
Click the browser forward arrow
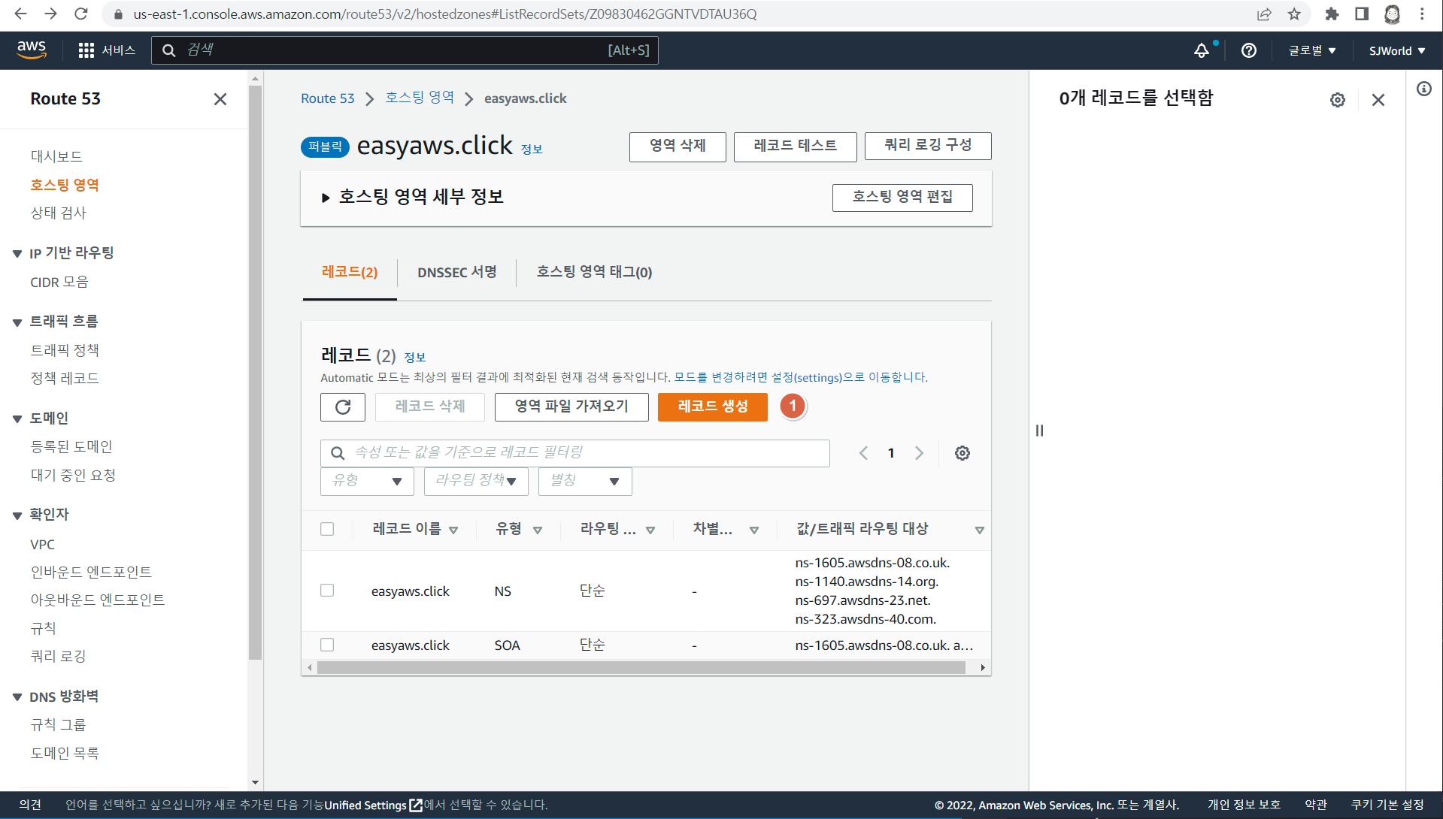coord(50,14)
